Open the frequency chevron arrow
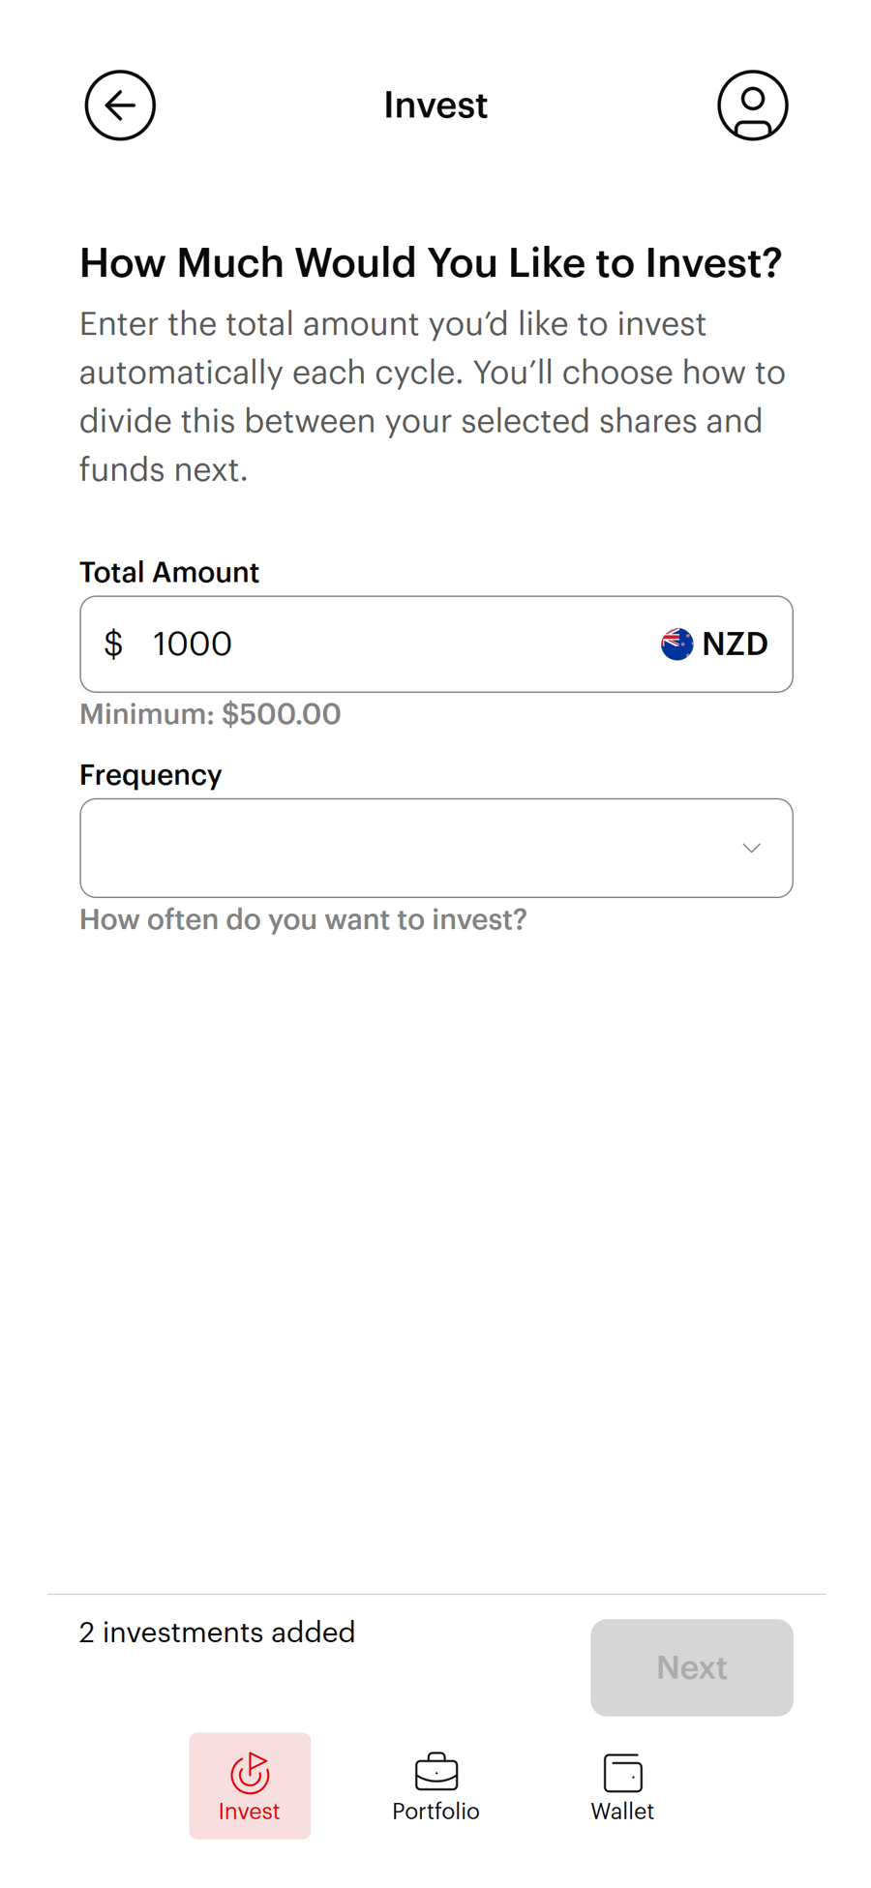871x1888 pixels. [x=751, y=847]
